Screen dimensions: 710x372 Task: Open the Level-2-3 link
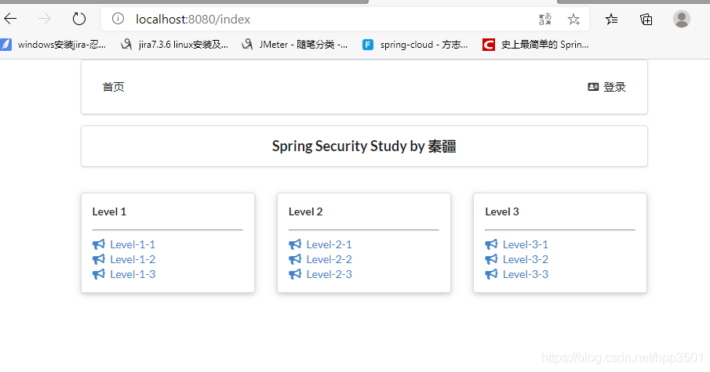click(x=329, y=274)
